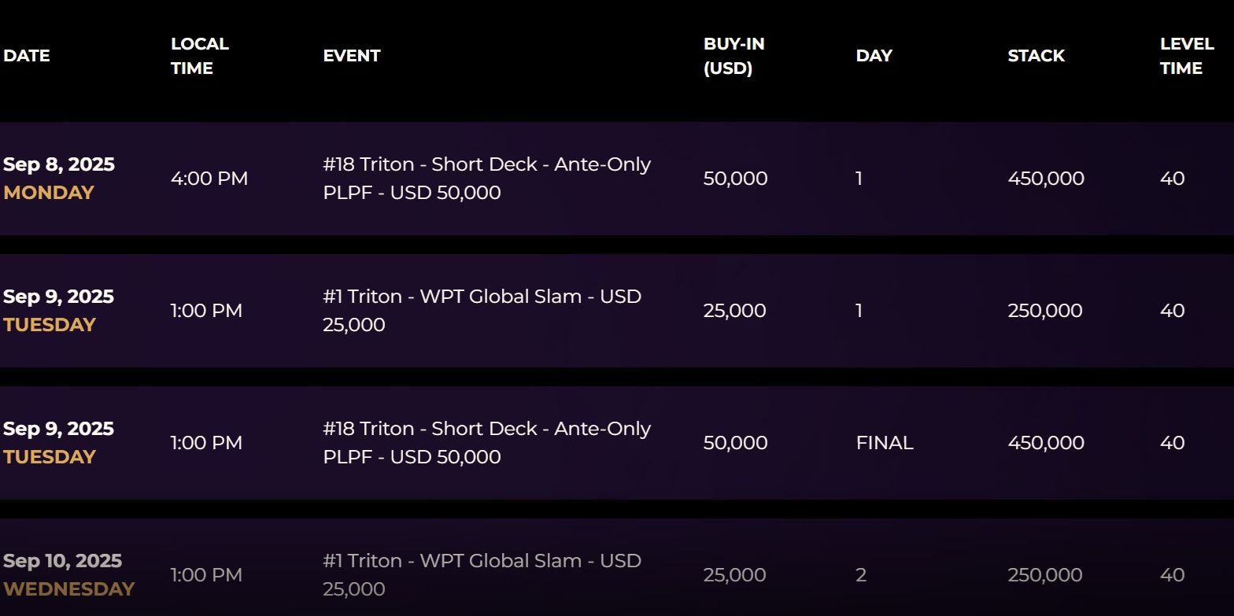Select the Sep 8, 2025 Monday date
1234x616 pixels.
(59, 179)
